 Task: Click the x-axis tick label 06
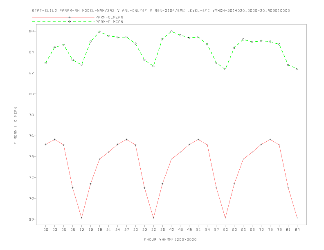point(64,230)
